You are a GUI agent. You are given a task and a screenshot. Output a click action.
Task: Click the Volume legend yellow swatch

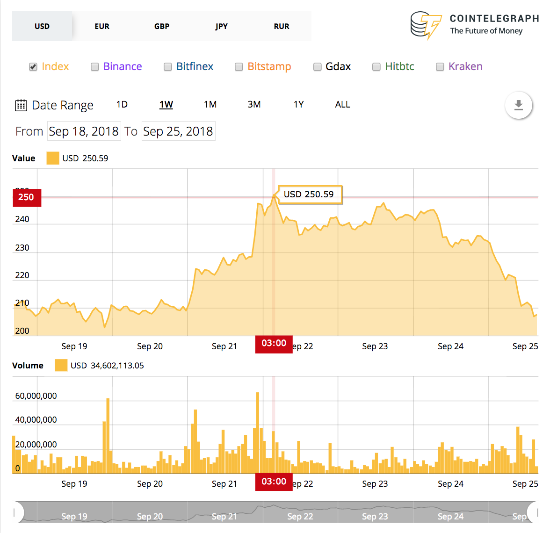coord(61,366)
